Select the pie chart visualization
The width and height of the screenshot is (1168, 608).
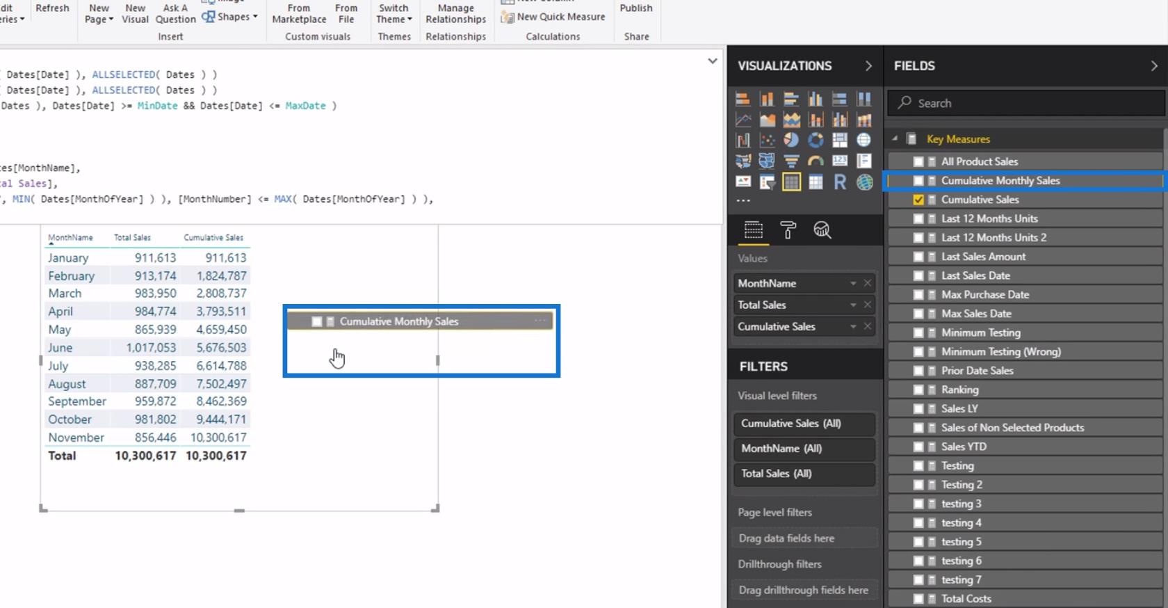click(791, 140)
